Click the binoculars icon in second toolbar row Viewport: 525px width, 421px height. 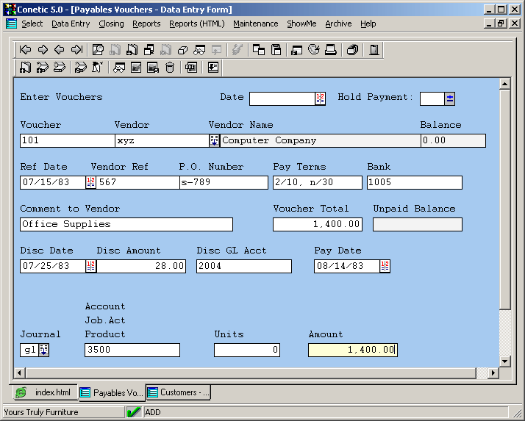coord(119,68)
